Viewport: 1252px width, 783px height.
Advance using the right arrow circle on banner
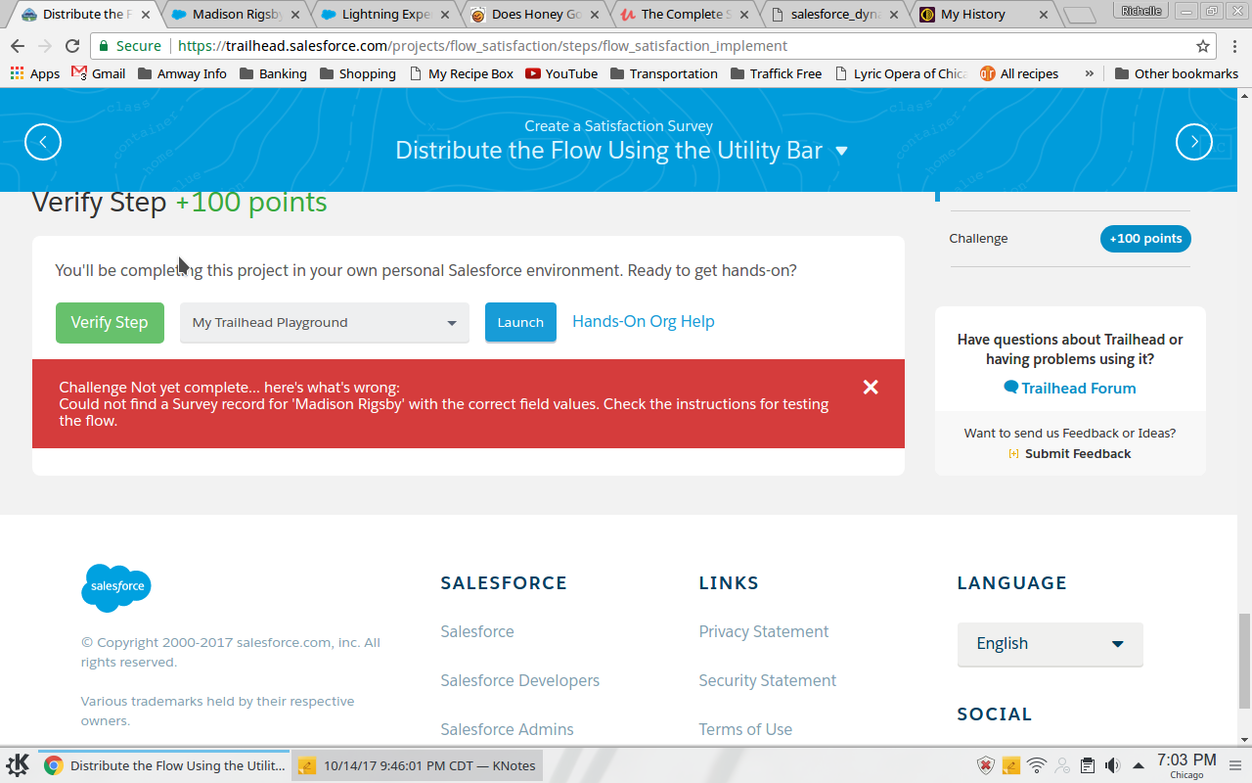tap(1193, 141)
